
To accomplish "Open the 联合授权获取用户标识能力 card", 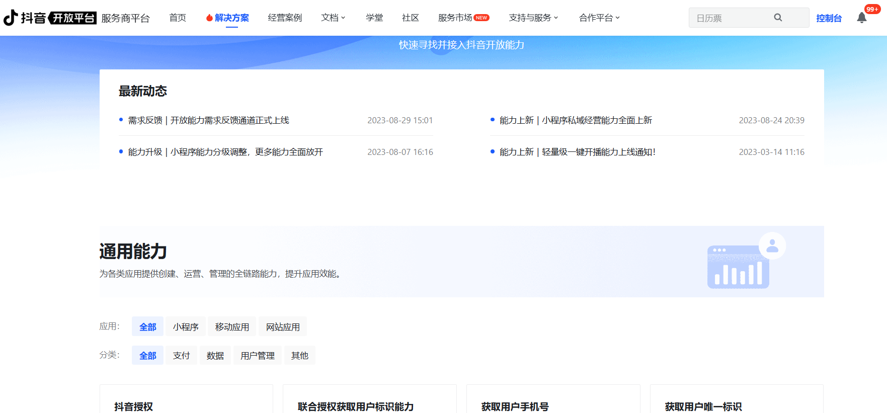I will (x=370, y=399).
